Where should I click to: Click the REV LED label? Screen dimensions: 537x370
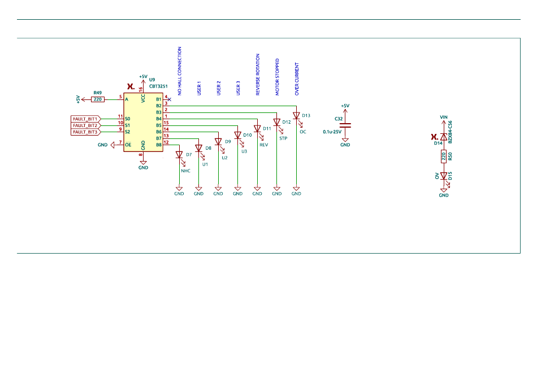tap(264, 145)
